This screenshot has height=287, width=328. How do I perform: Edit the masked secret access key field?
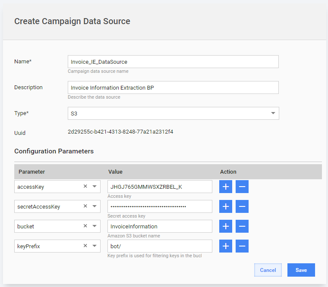click(160, 206)
